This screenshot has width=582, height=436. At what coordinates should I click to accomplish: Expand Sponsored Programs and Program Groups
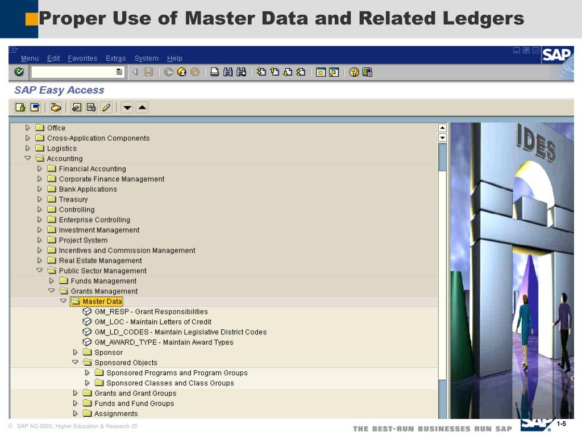87,372
